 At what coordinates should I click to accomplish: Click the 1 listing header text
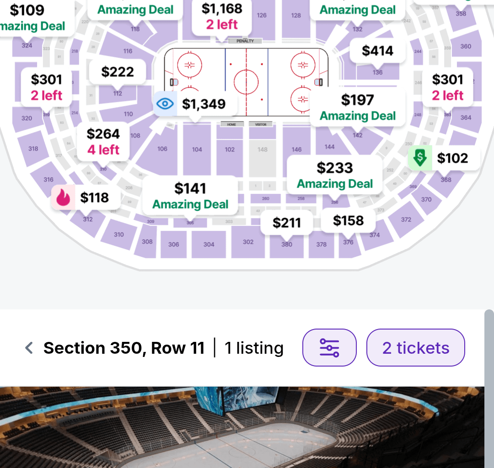[253, 348]
